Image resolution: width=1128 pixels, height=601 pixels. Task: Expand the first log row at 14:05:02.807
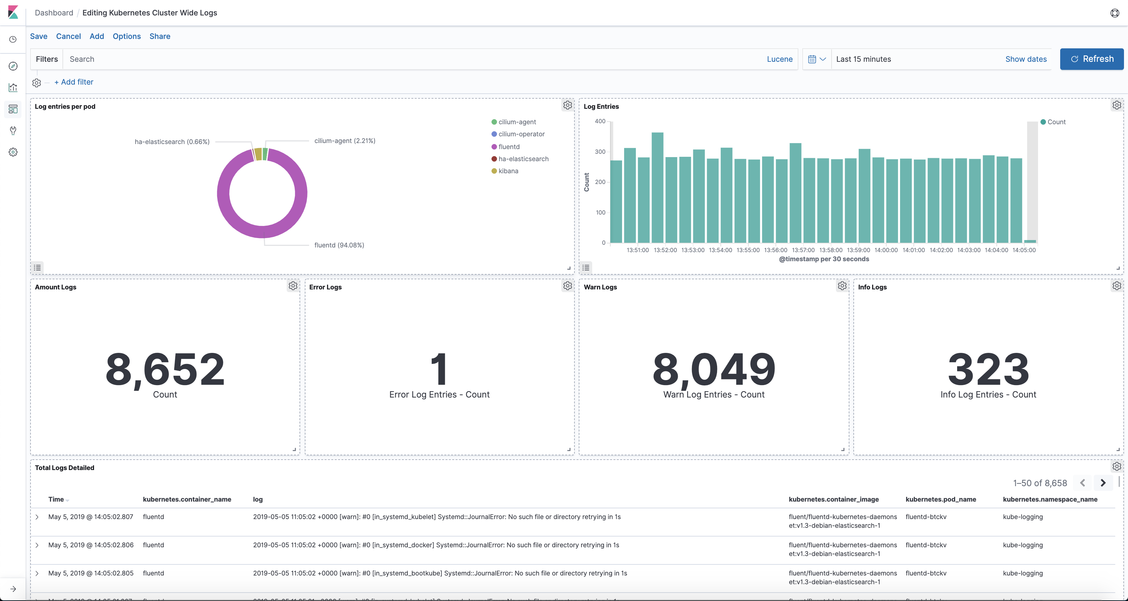[37, 517]
